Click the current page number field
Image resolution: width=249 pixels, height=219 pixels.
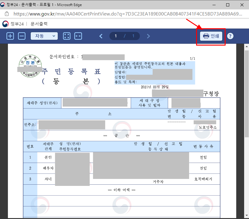116,36
